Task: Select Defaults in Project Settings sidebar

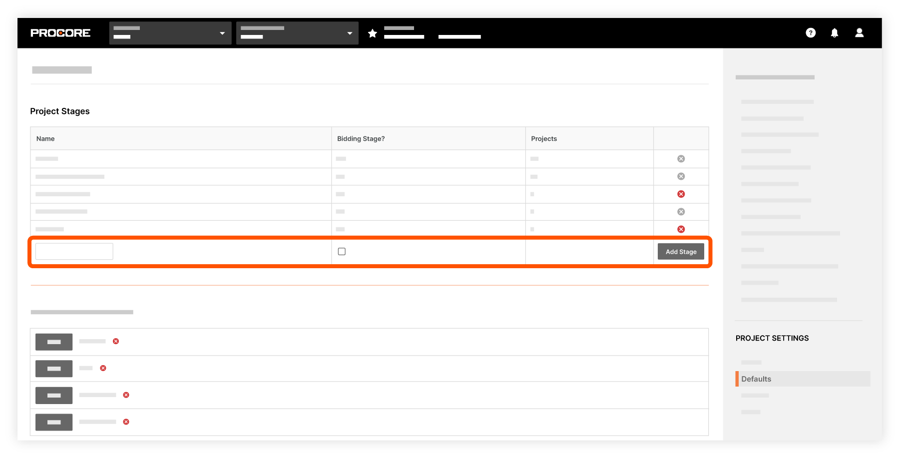Action: pos(756,379)
